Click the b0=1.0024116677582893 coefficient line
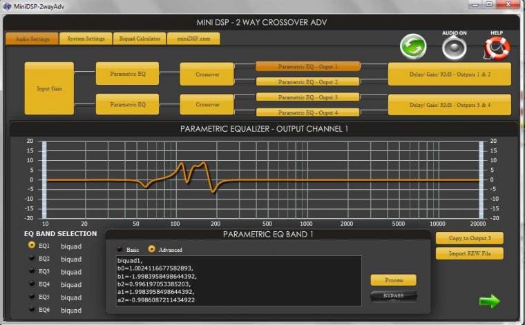This screenshot has height=325, width=525. pyautogui.click(x=155, y=268)
